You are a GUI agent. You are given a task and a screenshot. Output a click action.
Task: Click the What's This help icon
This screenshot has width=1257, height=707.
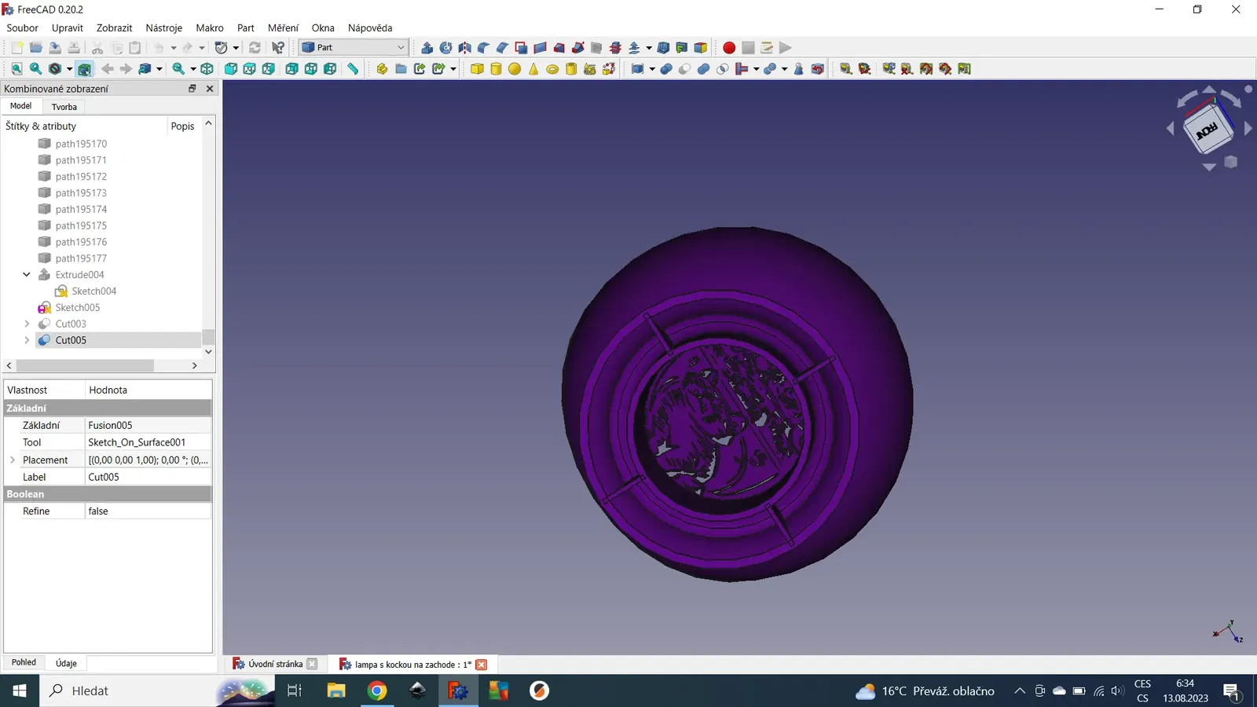(x=278, y=48)
